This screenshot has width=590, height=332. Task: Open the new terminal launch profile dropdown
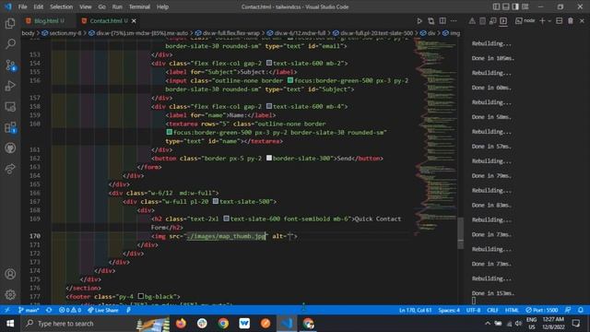coord(549,21)
